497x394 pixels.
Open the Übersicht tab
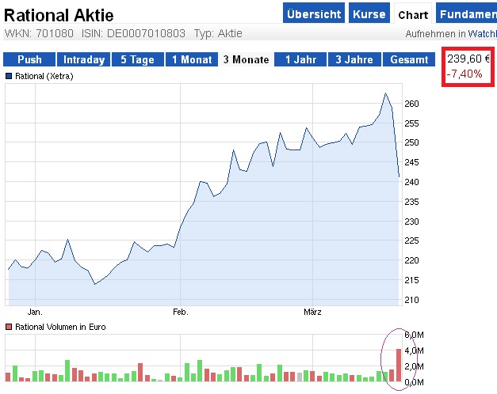[314, 14]
